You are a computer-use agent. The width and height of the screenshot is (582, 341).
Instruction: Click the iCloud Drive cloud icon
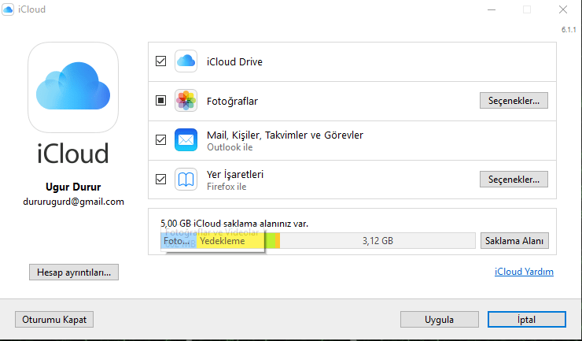point(186,61)
